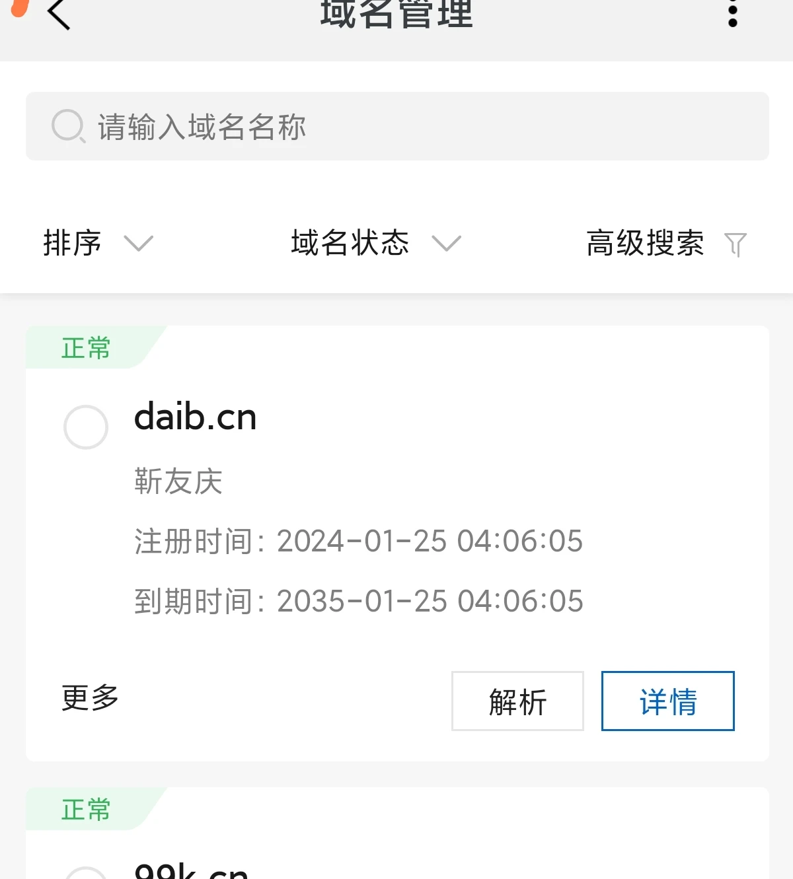
Task: Click the chevron beside 域名状态
Action: click(446, 244)
